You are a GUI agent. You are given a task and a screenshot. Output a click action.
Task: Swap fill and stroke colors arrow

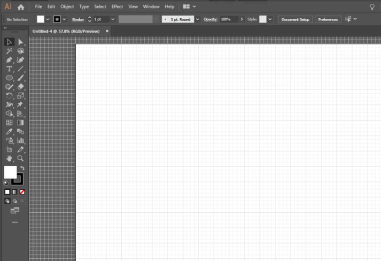[23, 168]
